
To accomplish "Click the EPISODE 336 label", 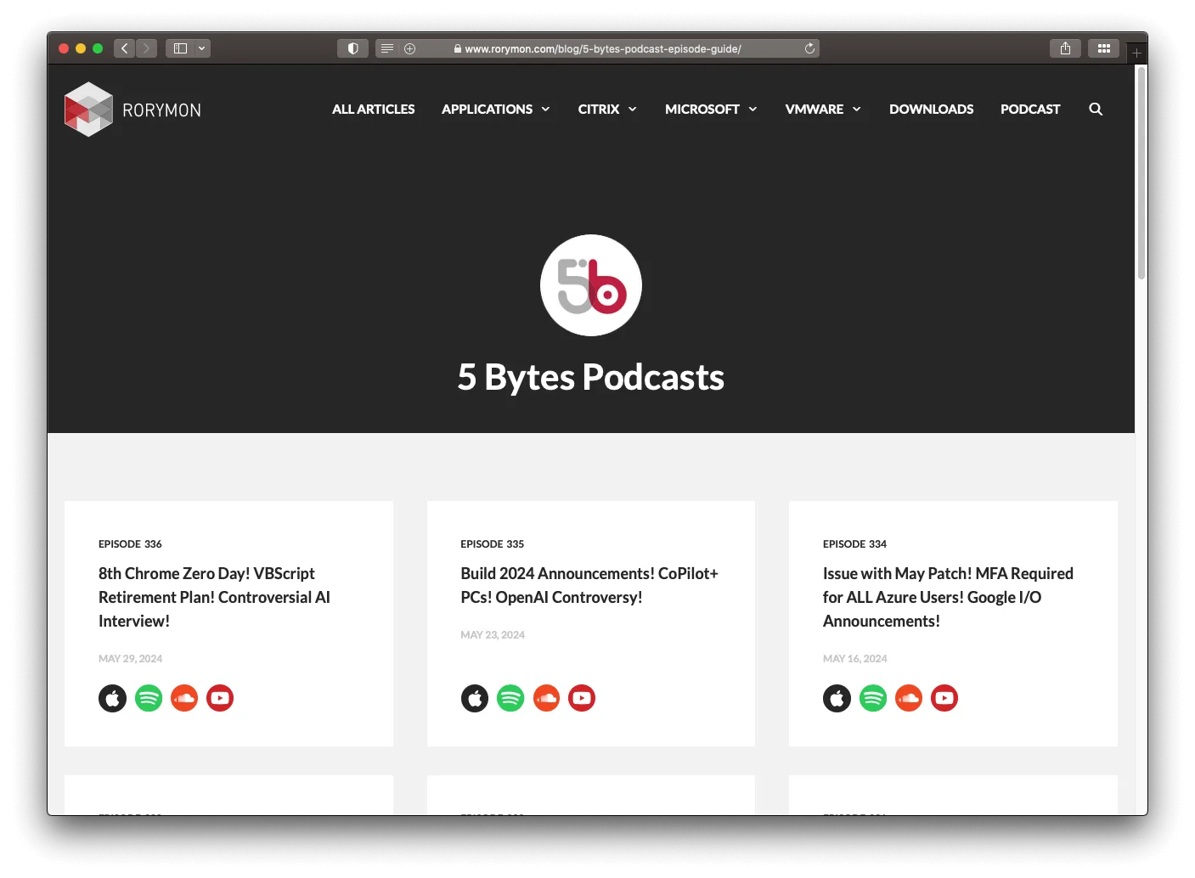I will click(x=130, y=543).
